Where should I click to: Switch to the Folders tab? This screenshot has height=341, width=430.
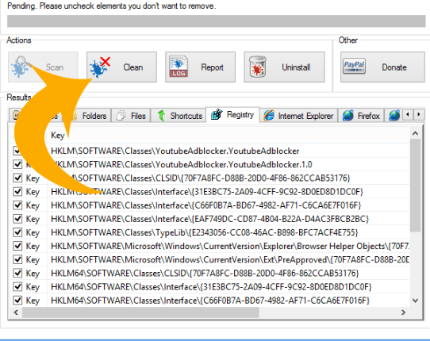click(87, 116)
